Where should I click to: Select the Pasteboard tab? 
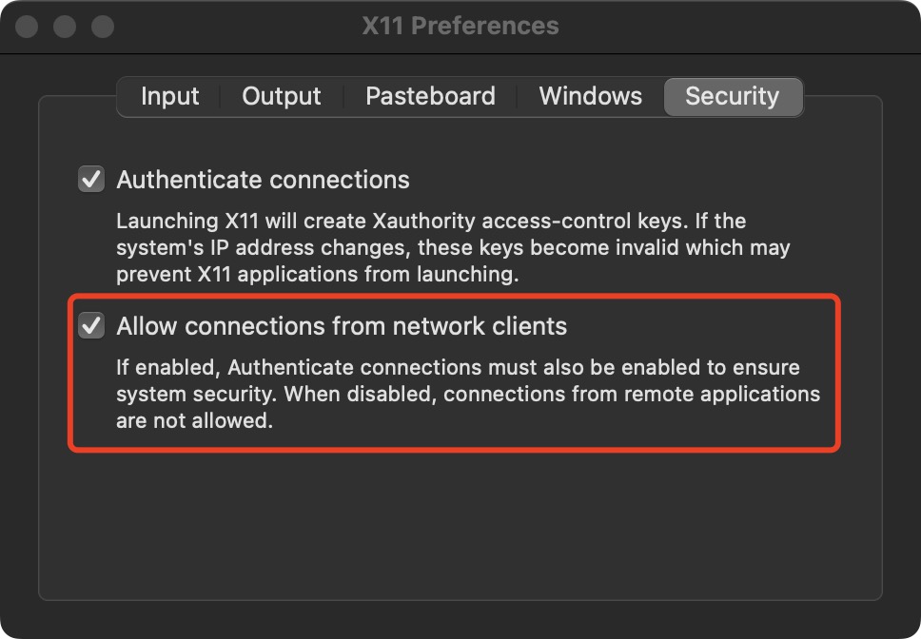click(x=430, y=96)
